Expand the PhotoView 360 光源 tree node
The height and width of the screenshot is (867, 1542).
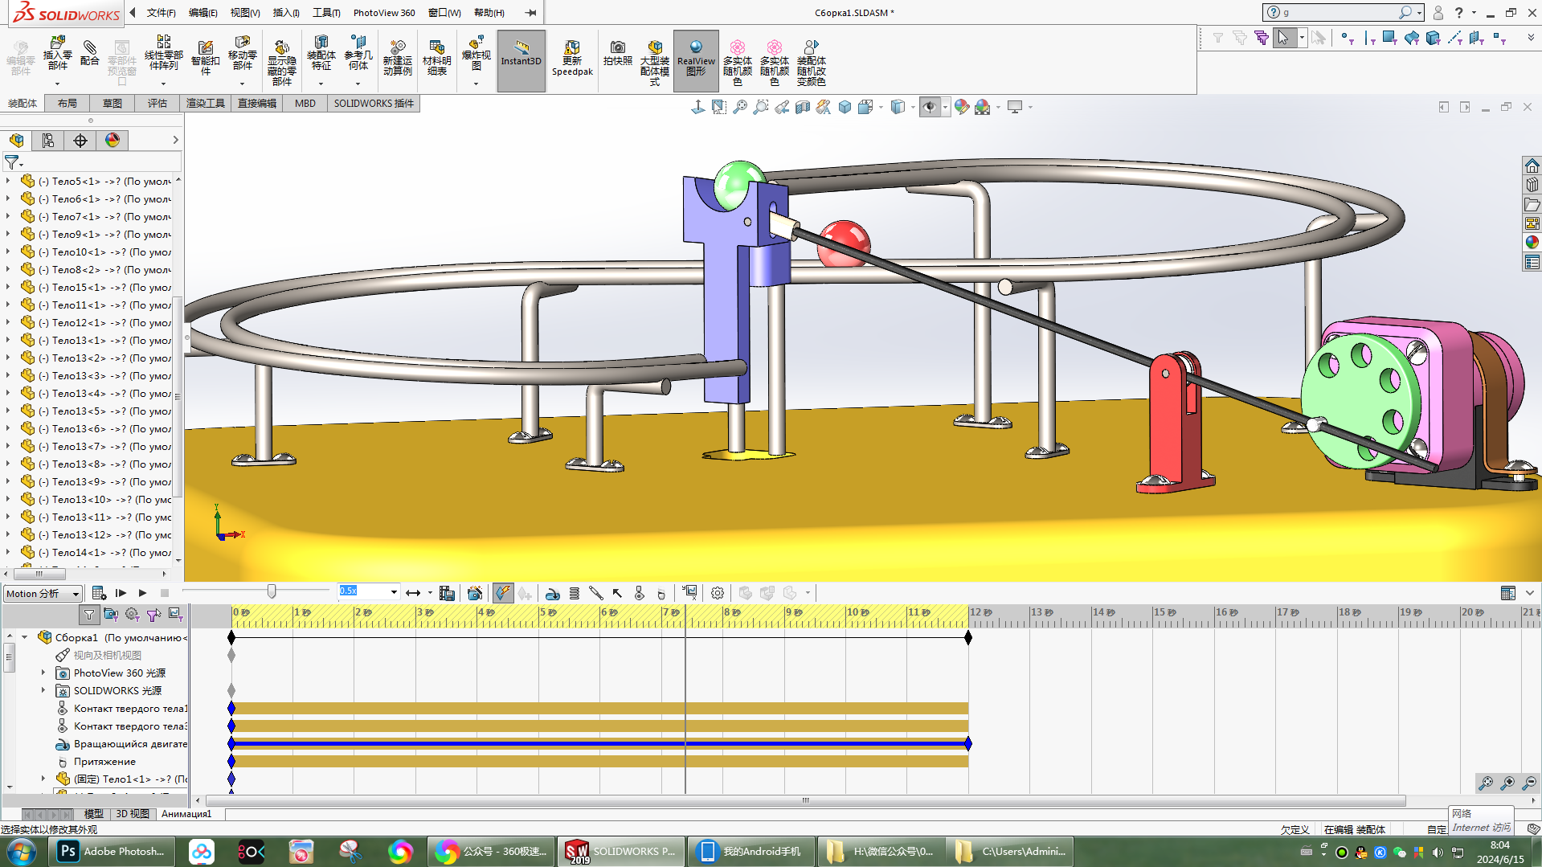[x=43, y=673]
